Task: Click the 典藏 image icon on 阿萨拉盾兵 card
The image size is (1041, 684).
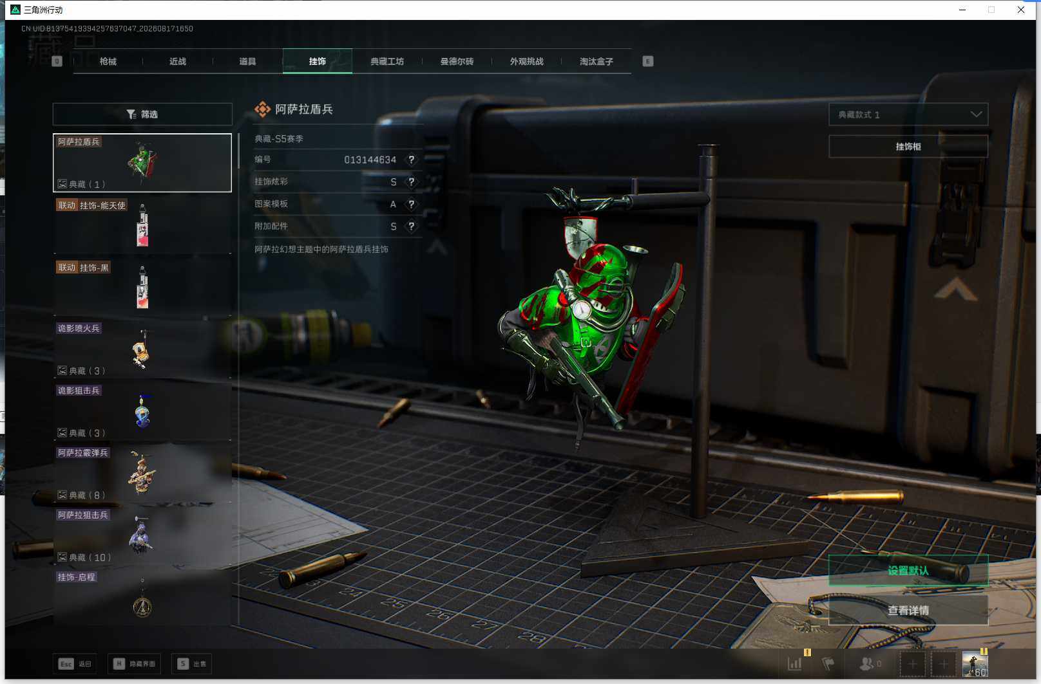Action: (62, 184)
